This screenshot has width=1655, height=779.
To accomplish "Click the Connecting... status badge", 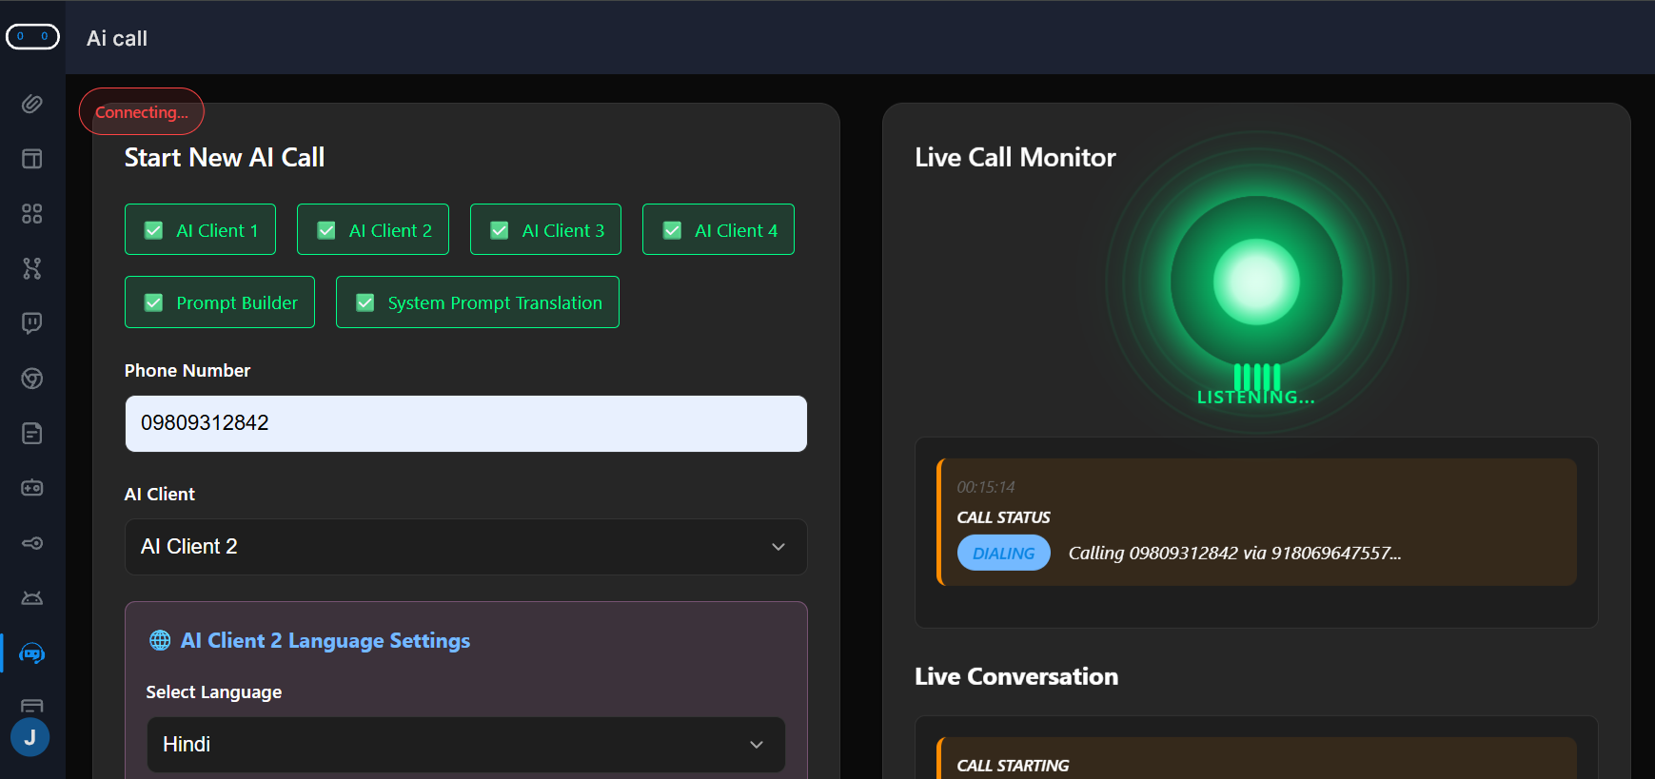I will click(x=142, y=112).
